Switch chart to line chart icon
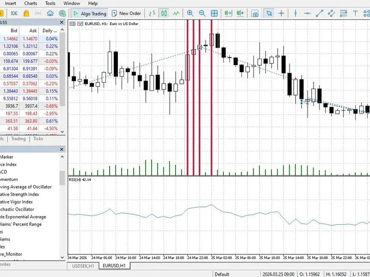 click(176, 13)
